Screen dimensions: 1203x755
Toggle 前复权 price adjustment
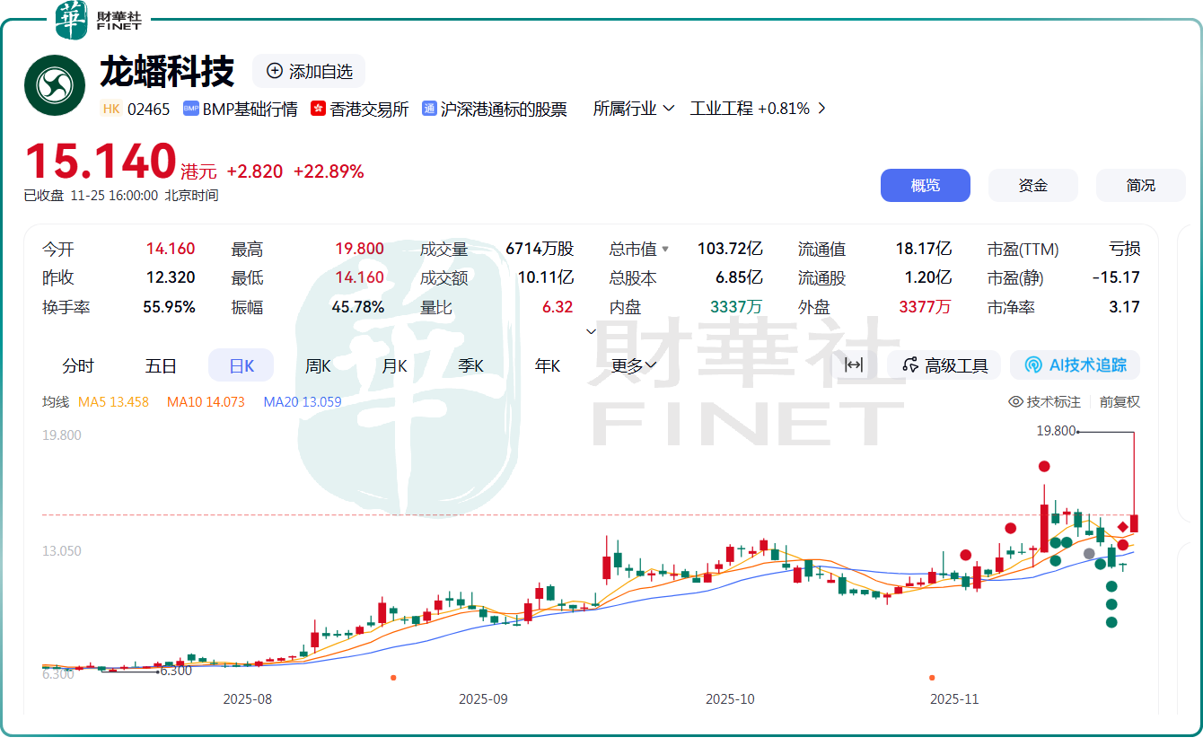(1120, 401)
